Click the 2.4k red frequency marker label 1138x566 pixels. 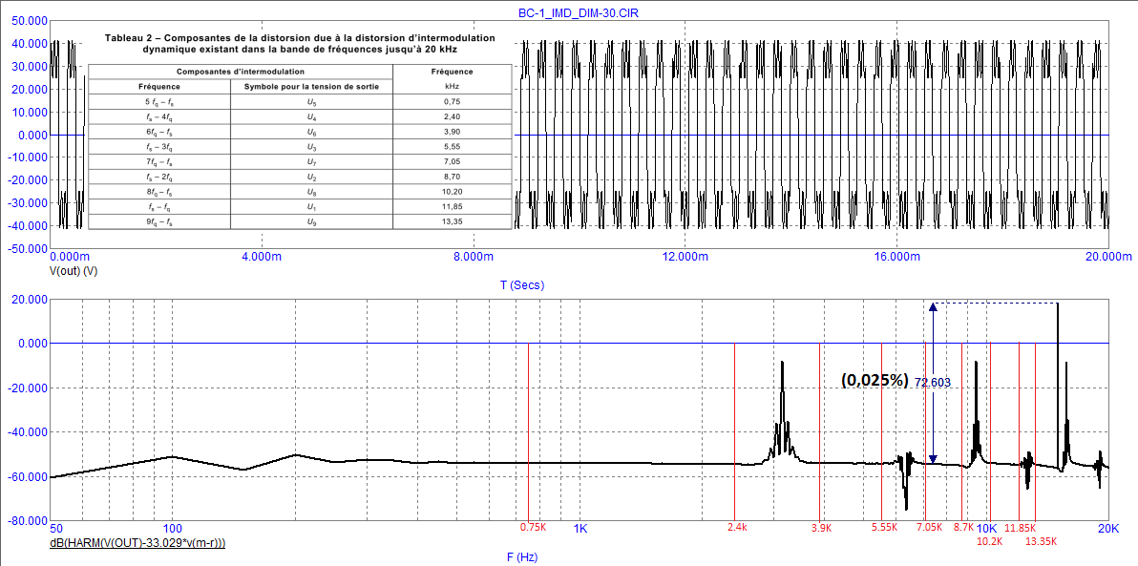(x=737, y=527)
